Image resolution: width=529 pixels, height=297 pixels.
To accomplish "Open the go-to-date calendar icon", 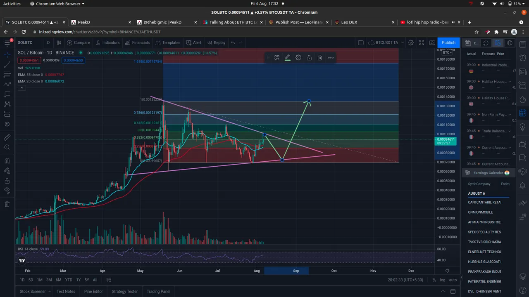I will coord(109,280).
